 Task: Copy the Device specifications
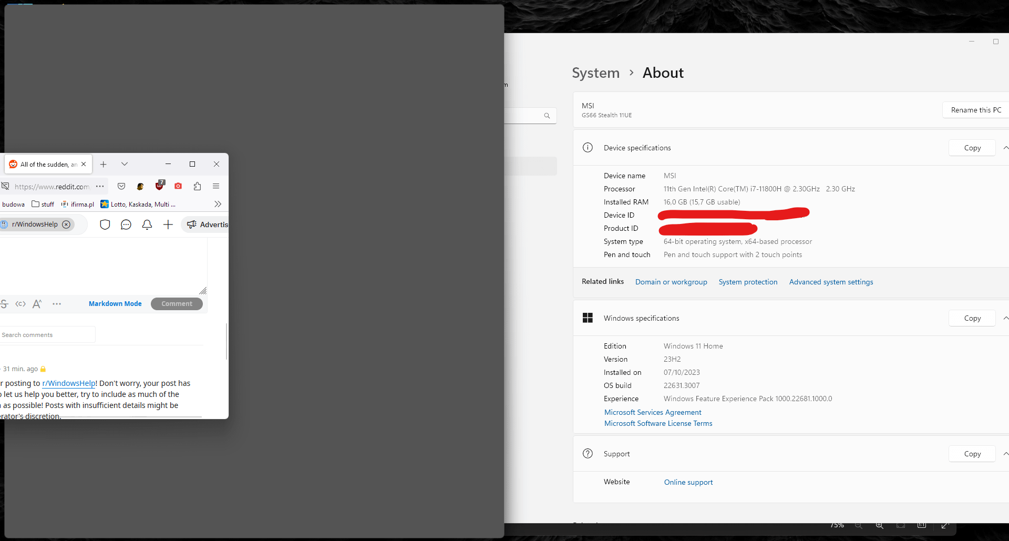[972, 148]
